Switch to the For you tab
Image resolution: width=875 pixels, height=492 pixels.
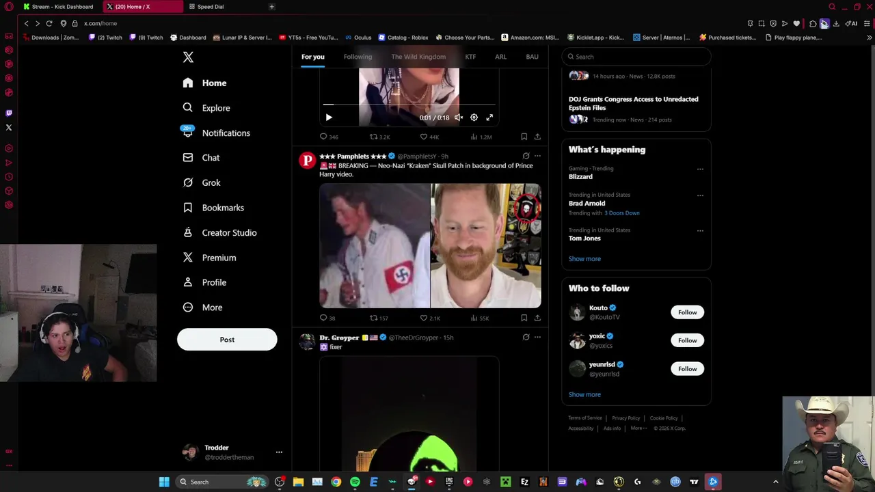pos(313,57)
